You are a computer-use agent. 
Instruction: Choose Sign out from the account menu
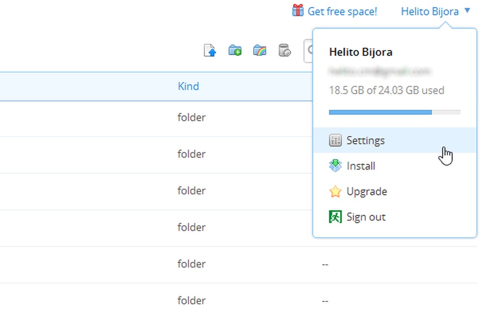[x=366, y=217]
